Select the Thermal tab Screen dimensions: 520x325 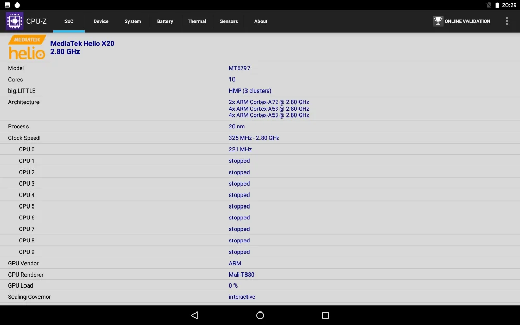[197, 21]
